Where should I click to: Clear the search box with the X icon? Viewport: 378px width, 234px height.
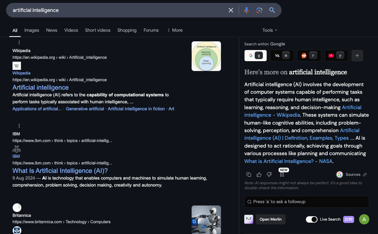(231, 10)
